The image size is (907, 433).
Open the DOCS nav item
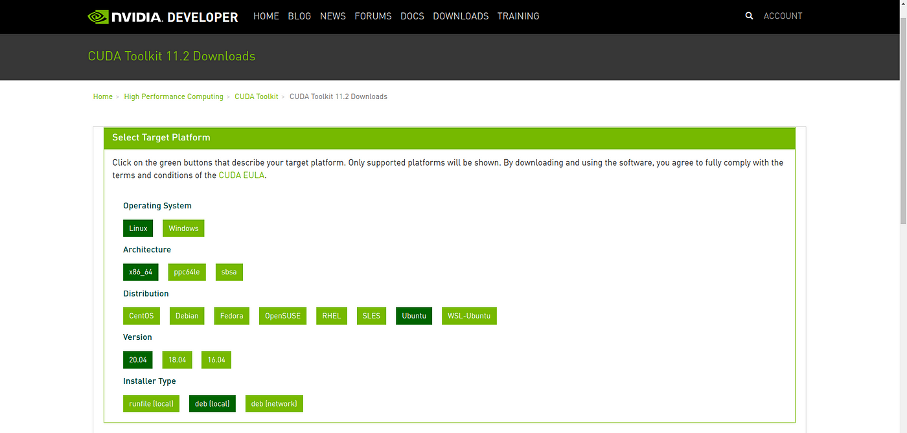[x=412, y=16]
